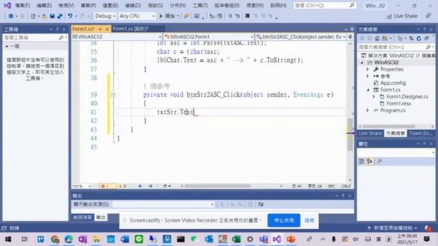Image resolution: width=438 pixels, height=246 pixels.
Task: Collapse the btnStr2ASC_Click method outline box
Action: point(113,95)
